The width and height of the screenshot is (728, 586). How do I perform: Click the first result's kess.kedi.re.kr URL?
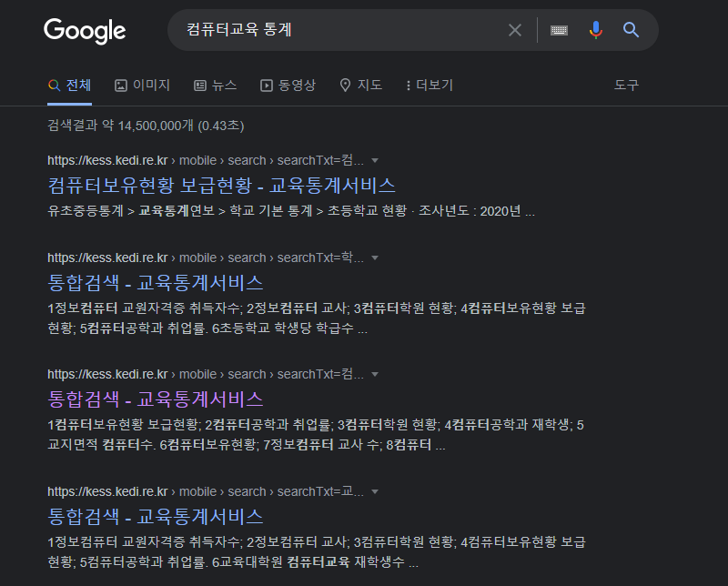pos(206,161)
